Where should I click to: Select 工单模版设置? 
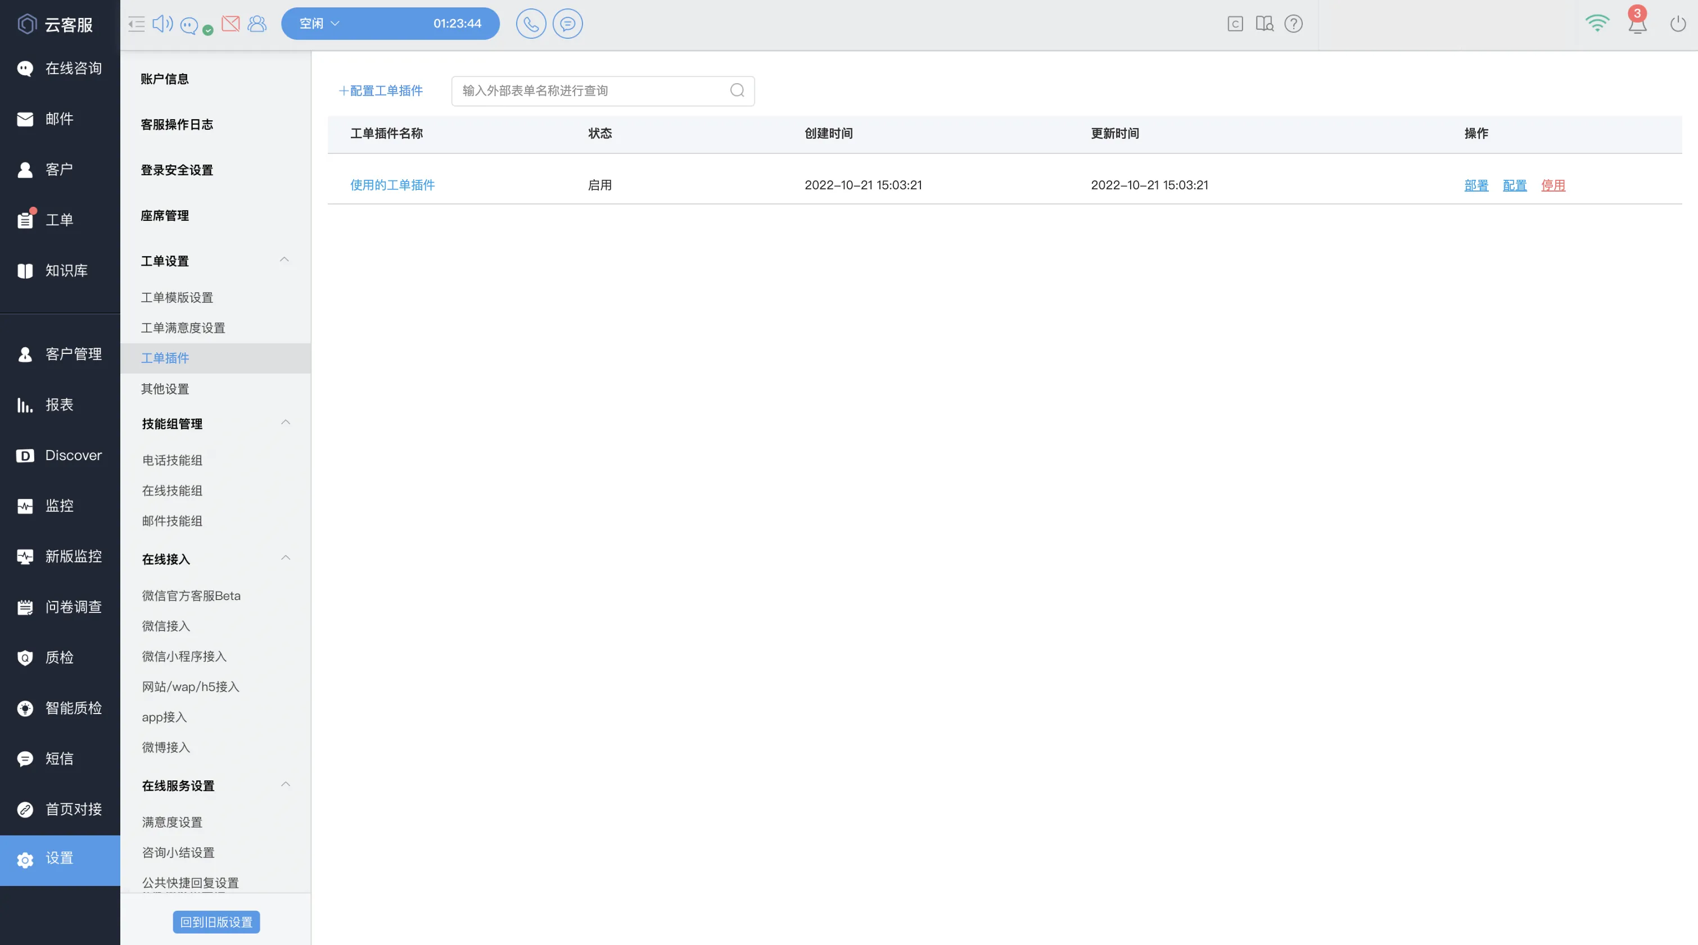[177, 298]
